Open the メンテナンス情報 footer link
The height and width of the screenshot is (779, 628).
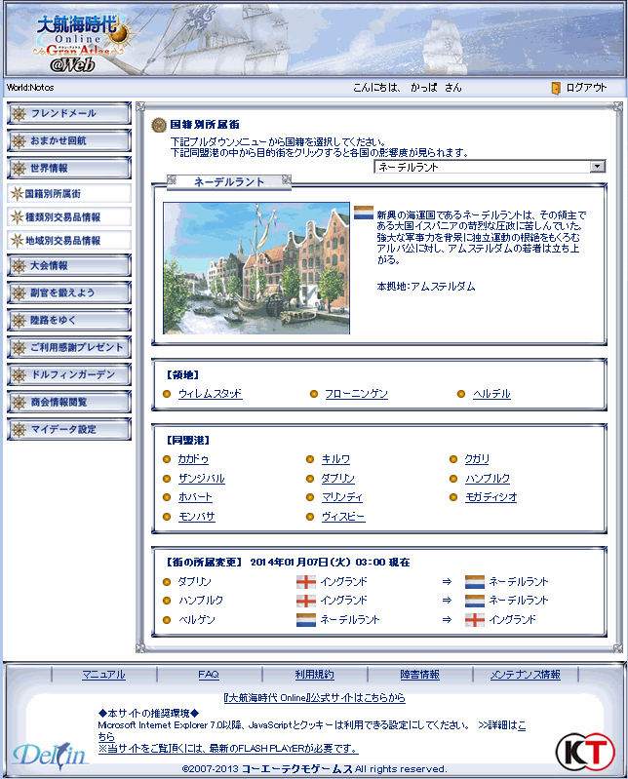pos(526,675)
